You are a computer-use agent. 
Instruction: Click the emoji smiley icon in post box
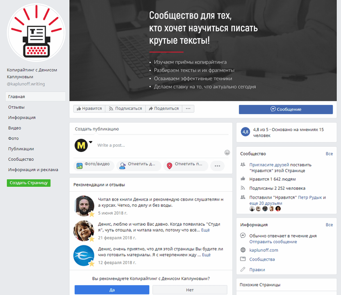coord(227,152)
